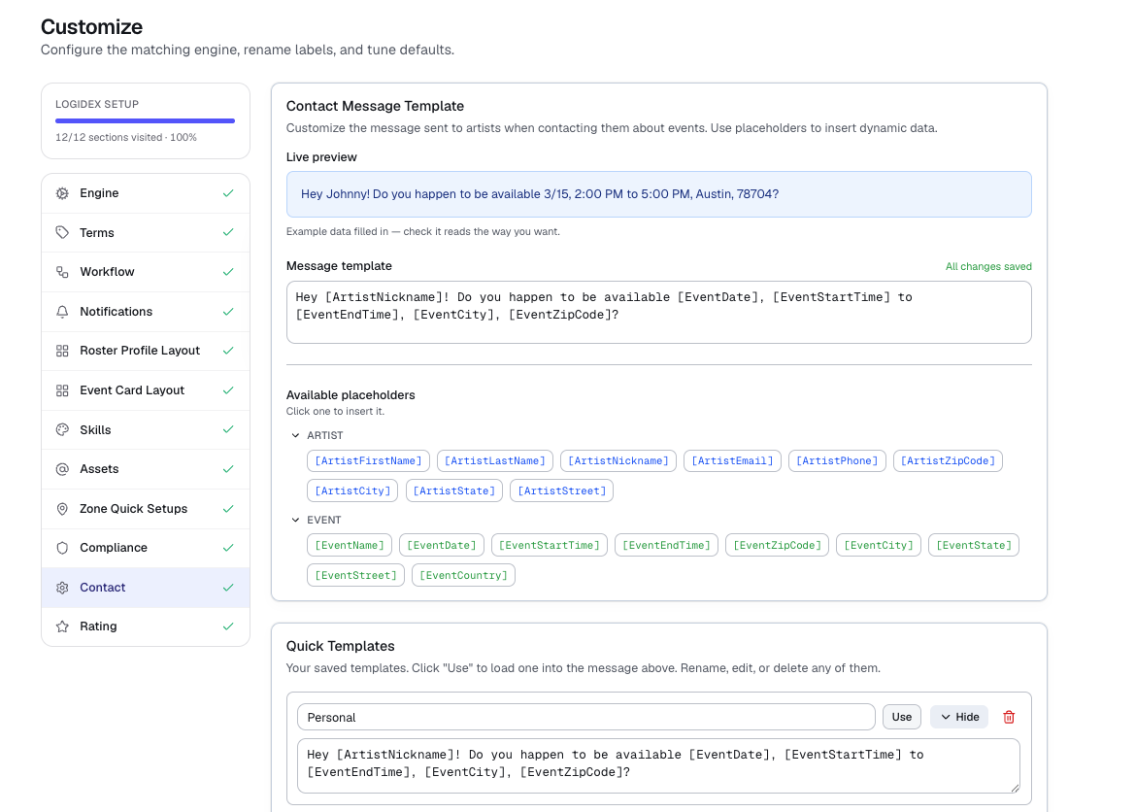Insert the [ArtistStreet] placeholder
Image resolution: width=1135 pixels, height=812 pixels.
click(562, 491)
